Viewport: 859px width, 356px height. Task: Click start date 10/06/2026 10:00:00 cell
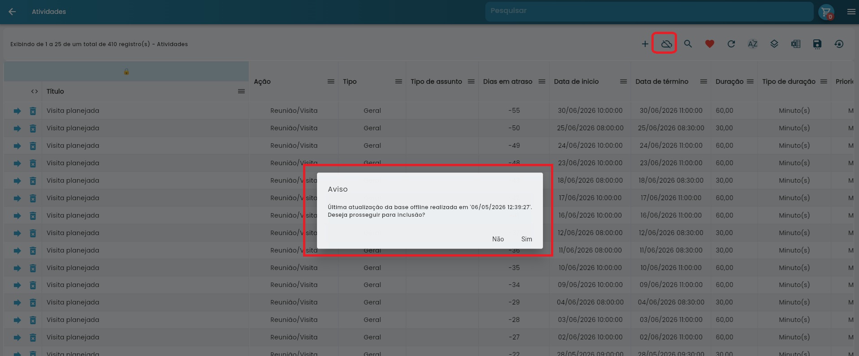coord(590,268)
